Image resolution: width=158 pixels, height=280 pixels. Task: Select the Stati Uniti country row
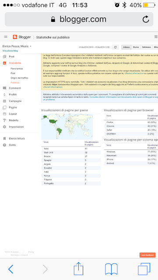71,153
